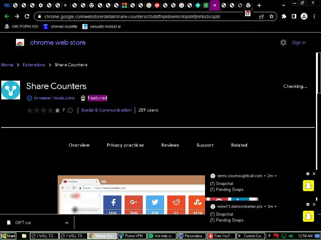321x240 pixels.
Task: Show hidden system tray icons
Action: pos(269,236)
